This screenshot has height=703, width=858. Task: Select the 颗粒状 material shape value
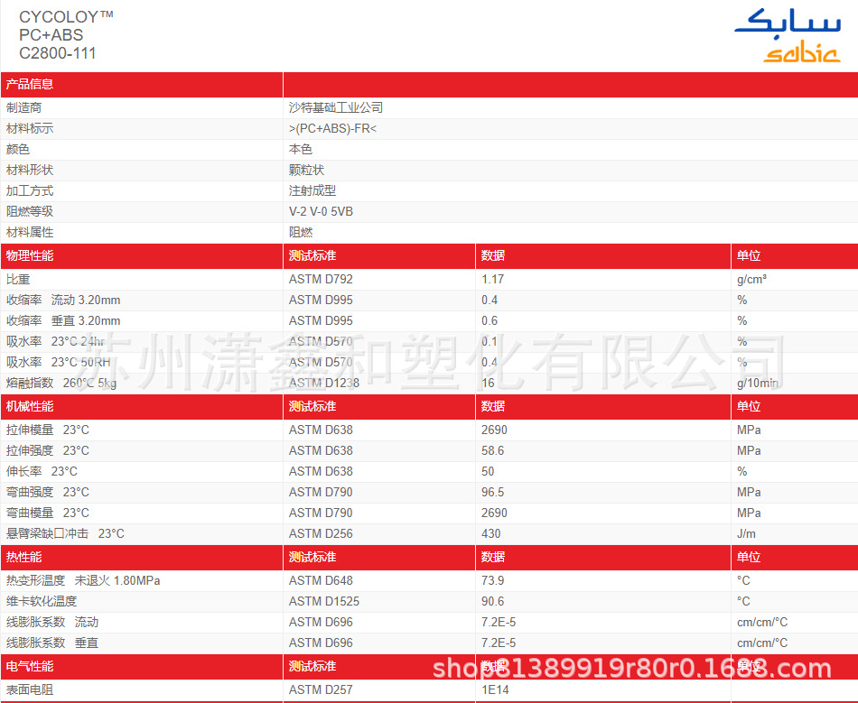click(x=306, y=170)
